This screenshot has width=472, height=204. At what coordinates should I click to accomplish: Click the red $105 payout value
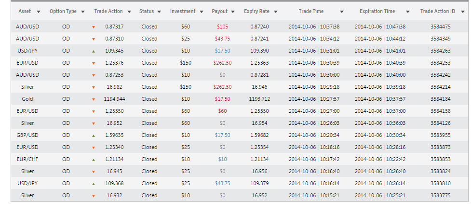[222, 27]
